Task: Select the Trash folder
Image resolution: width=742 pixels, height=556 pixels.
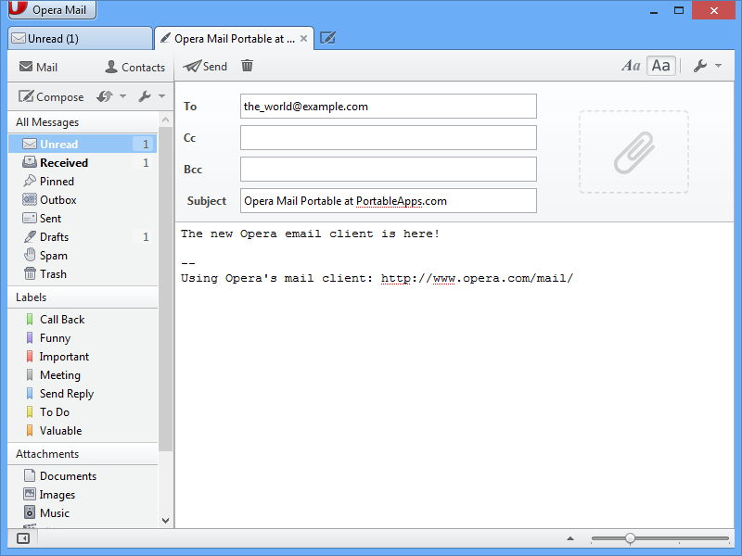Action: [83, 273]
